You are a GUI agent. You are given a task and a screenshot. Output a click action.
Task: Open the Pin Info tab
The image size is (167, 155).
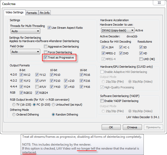click(44, 13)
